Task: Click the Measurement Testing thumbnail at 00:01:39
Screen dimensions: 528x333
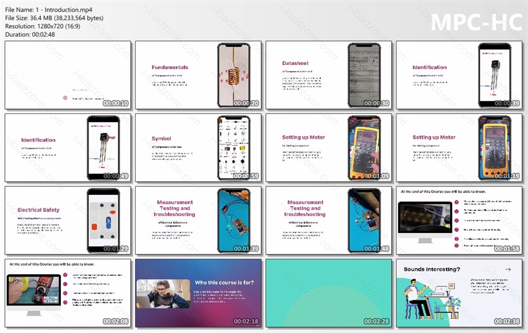Action: (x=198, y=220)
